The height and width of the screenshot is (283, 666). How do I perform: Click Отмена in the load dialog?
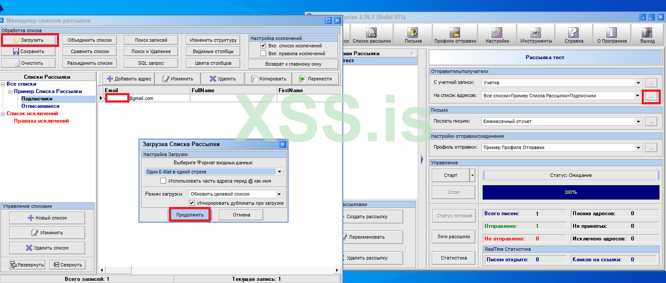click(241, 215)
